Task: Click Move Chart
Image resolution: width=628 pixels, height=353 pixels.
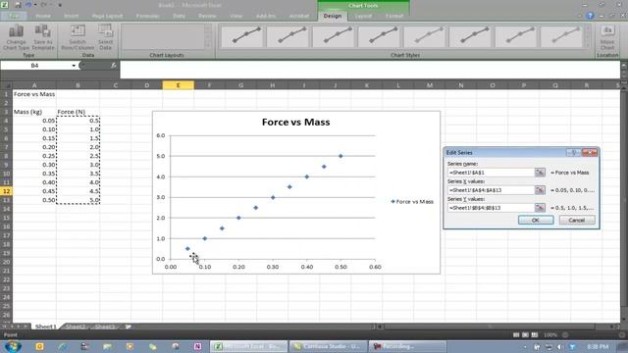Action: 607,37
